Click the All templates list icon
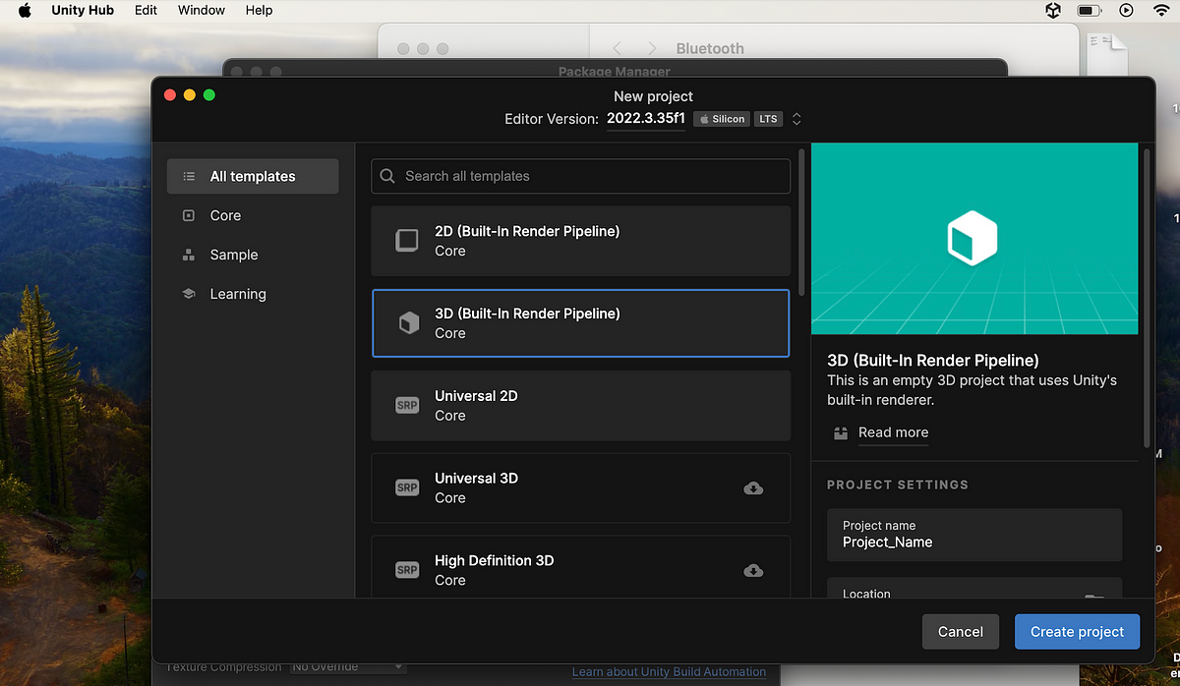The height and width of the screenshot is (686, 1180). coord(189,177)
